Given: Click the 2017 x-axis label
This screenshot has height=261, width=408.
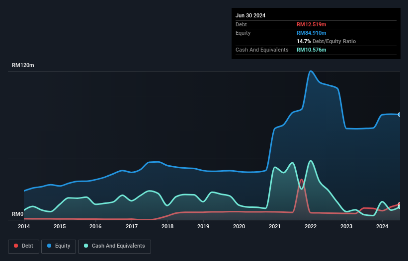Looking at the screenshot, I should pos(132,226).
